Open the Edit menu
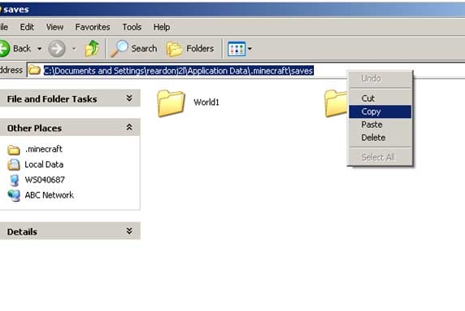 (27, 27)
